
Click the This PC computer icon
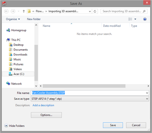pos(8,40)
